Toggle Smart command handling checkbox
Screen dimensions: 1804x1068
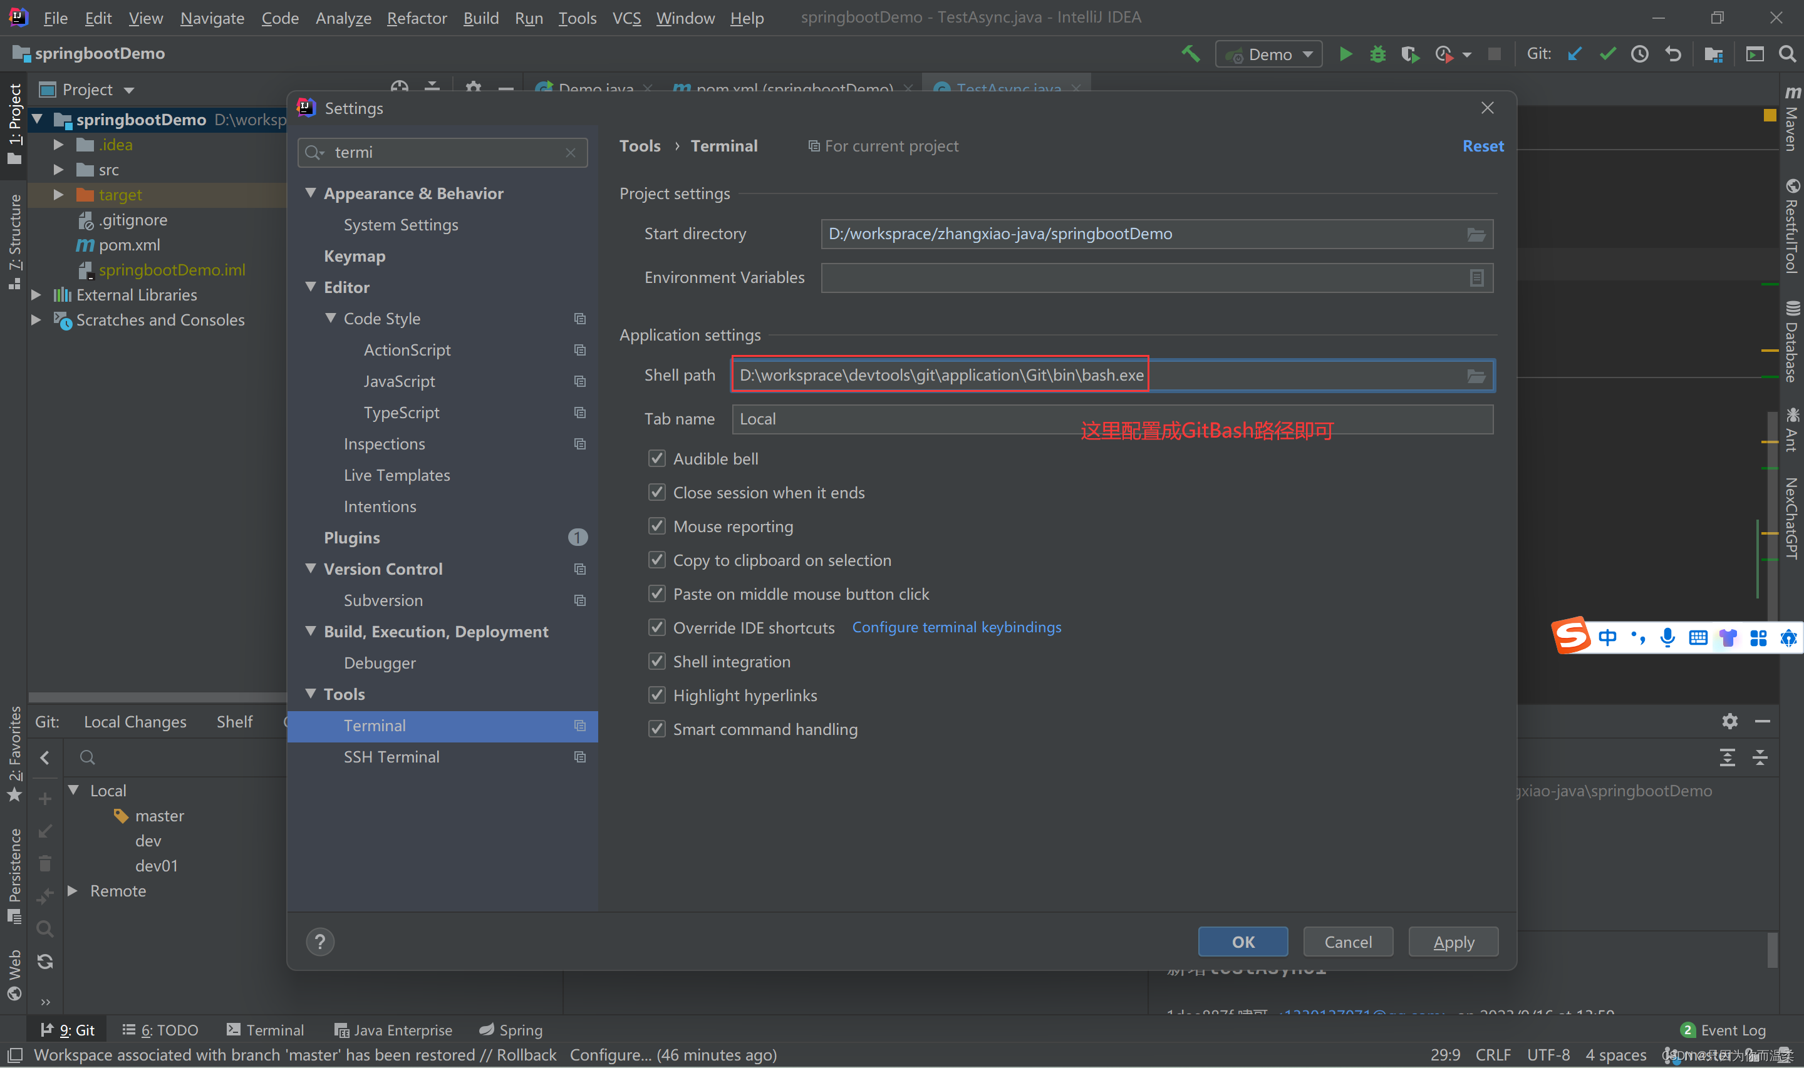click(656, 729)
